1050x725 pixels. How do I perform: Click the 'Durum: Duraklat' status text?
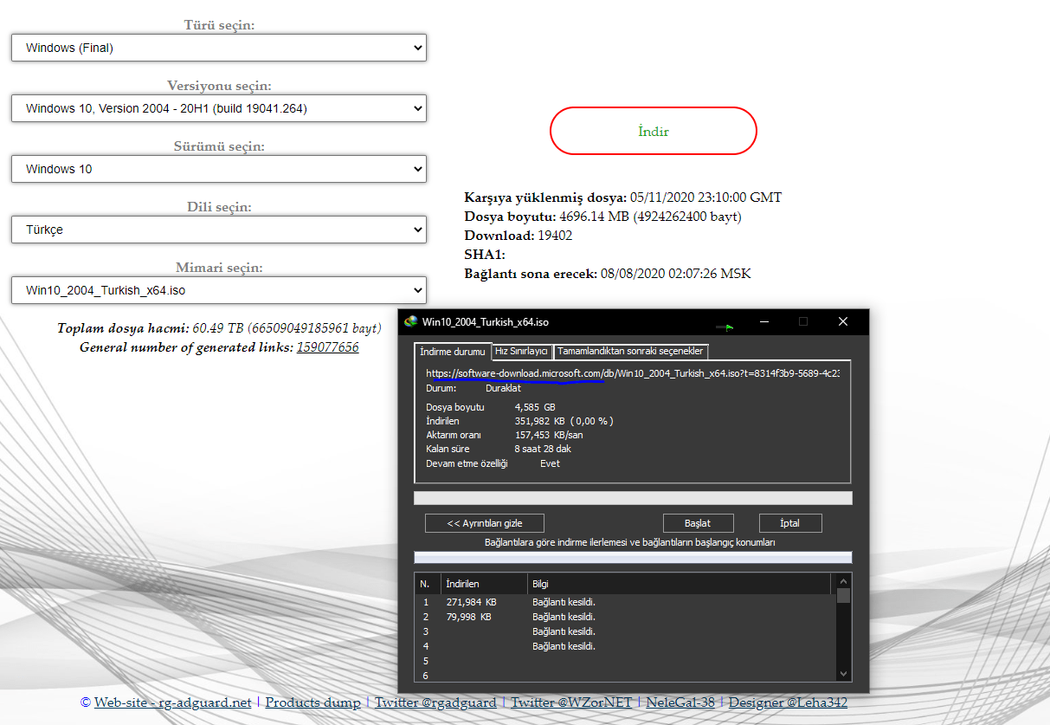click(x=473, y=388)
